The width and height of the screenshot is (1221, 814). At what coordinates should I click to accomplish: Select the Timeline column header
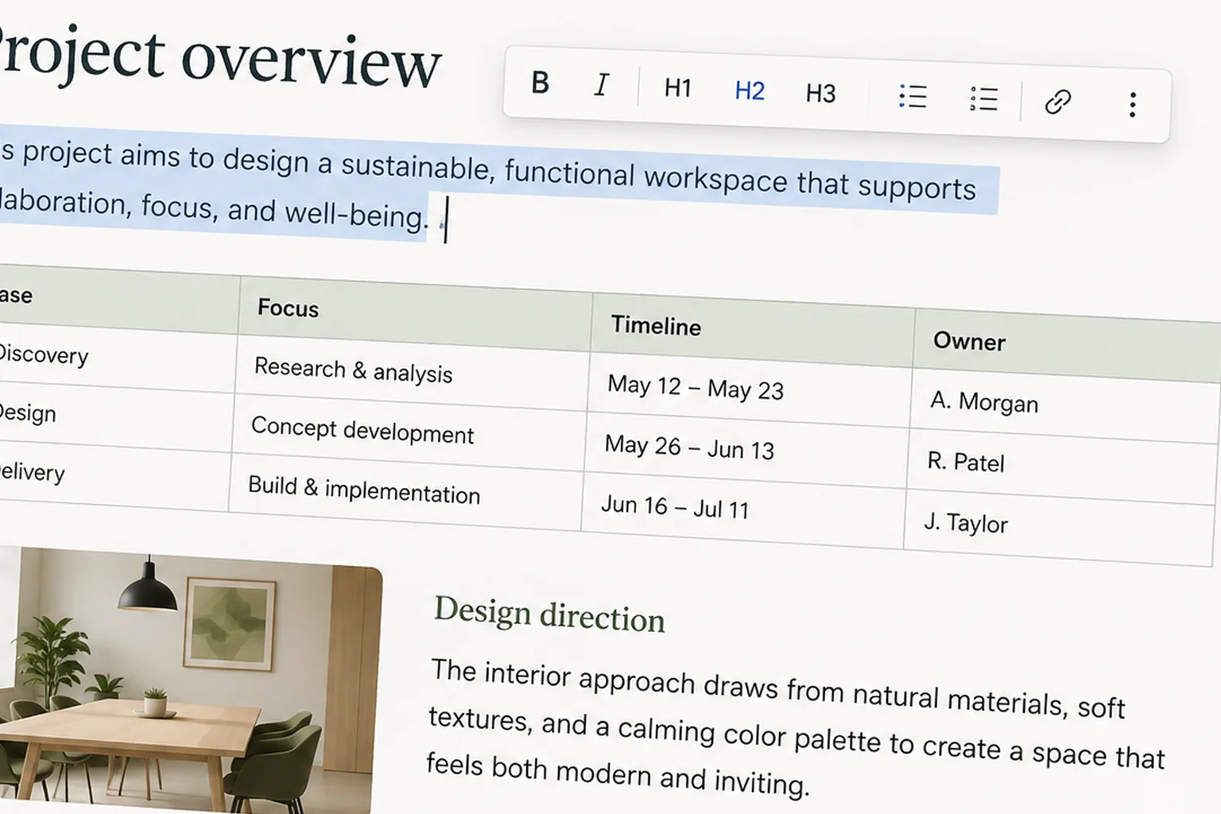click(x=752, y=330)
